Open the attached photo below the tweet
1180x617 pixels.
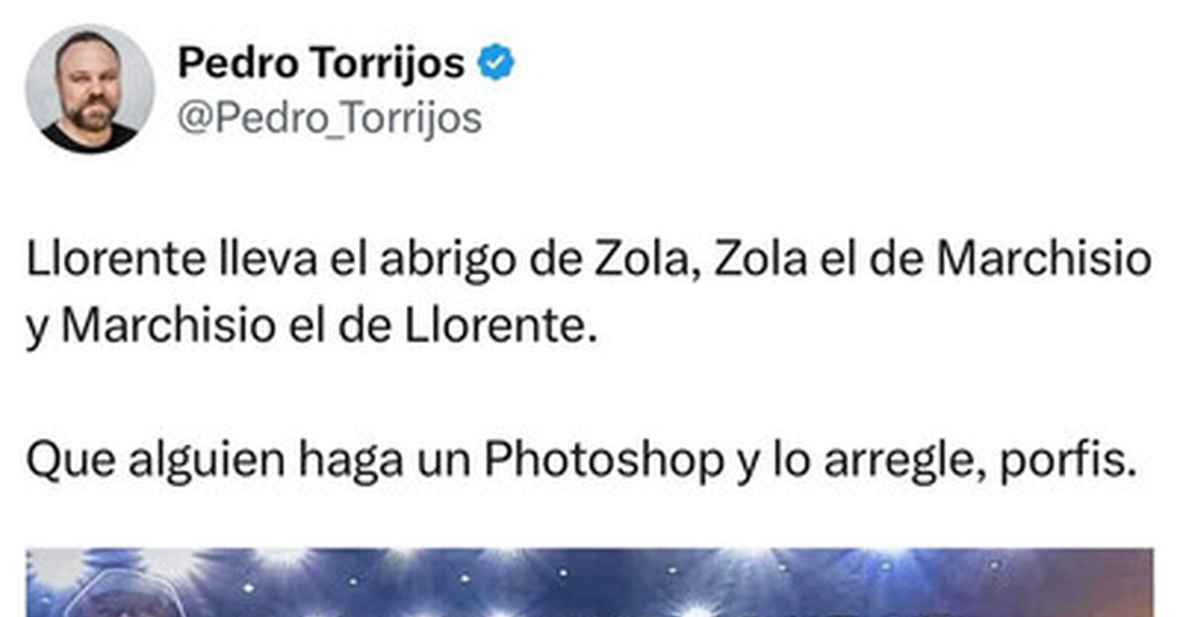tap(589, 582)
